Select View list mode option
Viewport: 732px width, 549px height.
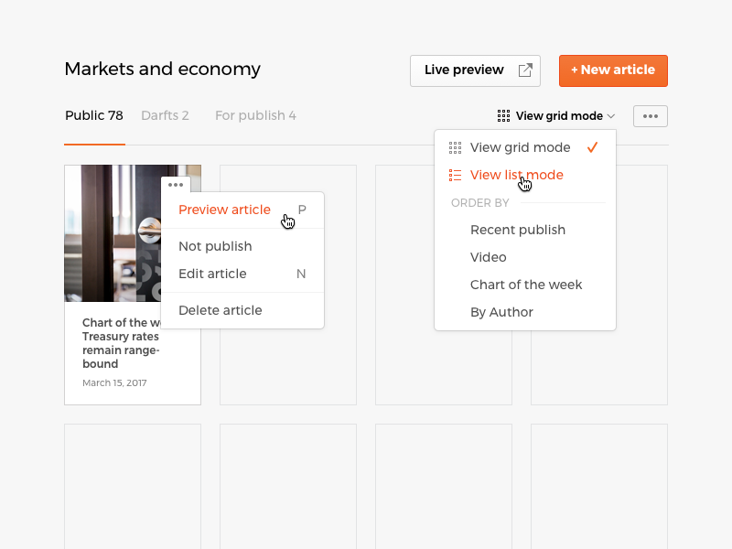click(x=516, y=175)
